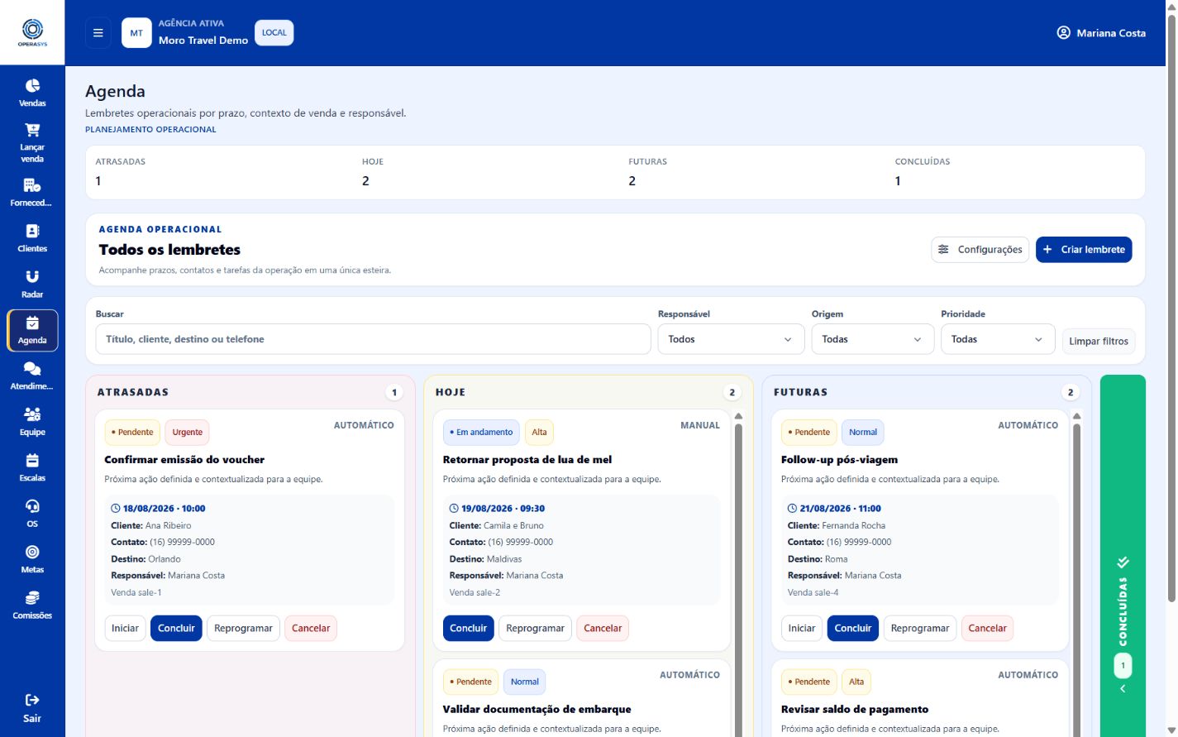The height and width of the screenshot is (737, 1178).
Task: Click Iniciar on Confirmar emissão do voucher
Action: [x=125, y=629]
